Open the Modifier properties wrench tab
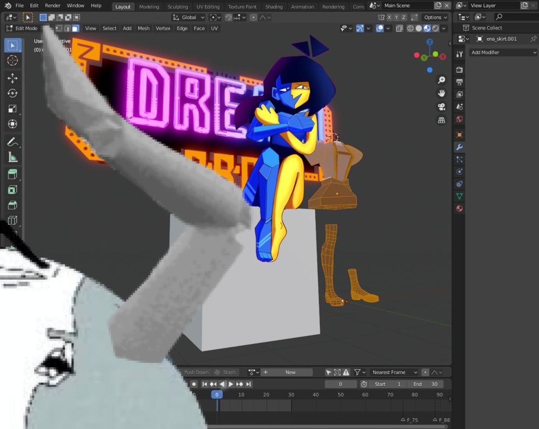 pyautogui.click(x=459, y=147)
